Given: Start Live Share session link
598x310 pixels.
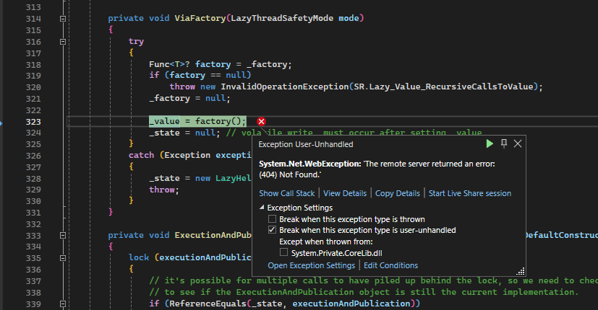Looking at the screenshot, I should tap(469, 193).
